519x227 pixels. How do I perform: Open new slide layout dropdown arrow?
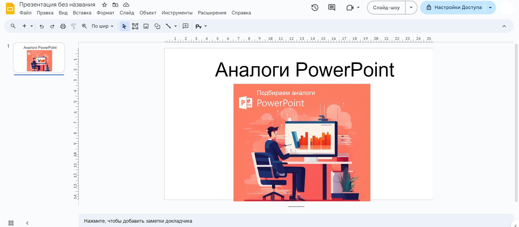tap(31, 26)
